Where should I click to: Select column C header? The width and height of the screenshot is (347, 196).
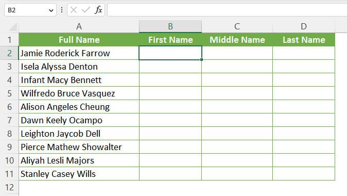pos(237,27)
